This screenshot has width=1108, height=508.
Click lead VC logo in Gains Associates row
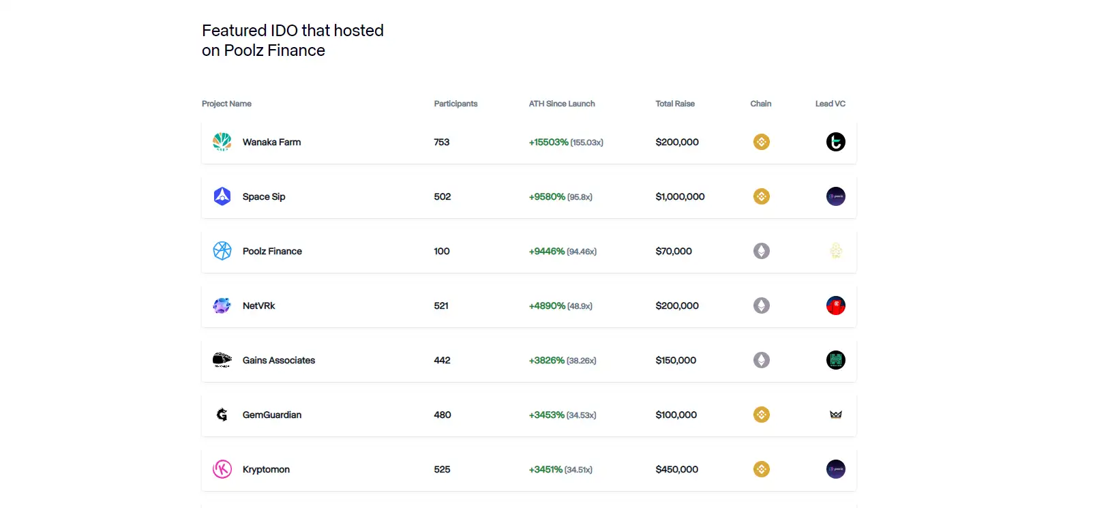tap(835, 360)
